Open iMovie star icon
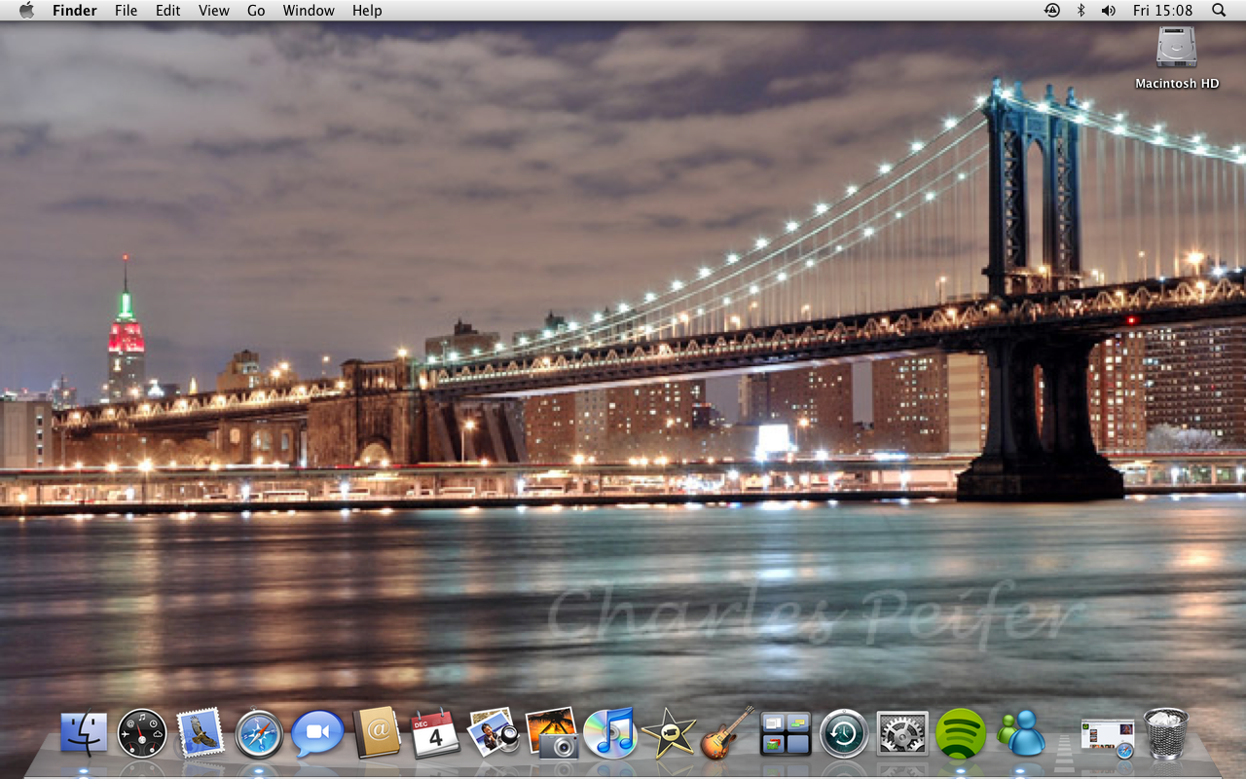The width and height of the screenshot is (1246, 779). tap(668, 733)
